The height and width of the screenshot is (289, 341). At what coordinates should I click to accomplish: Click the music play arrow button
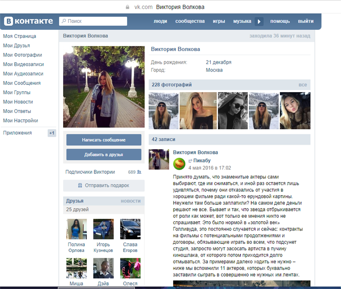click(259, 21)
